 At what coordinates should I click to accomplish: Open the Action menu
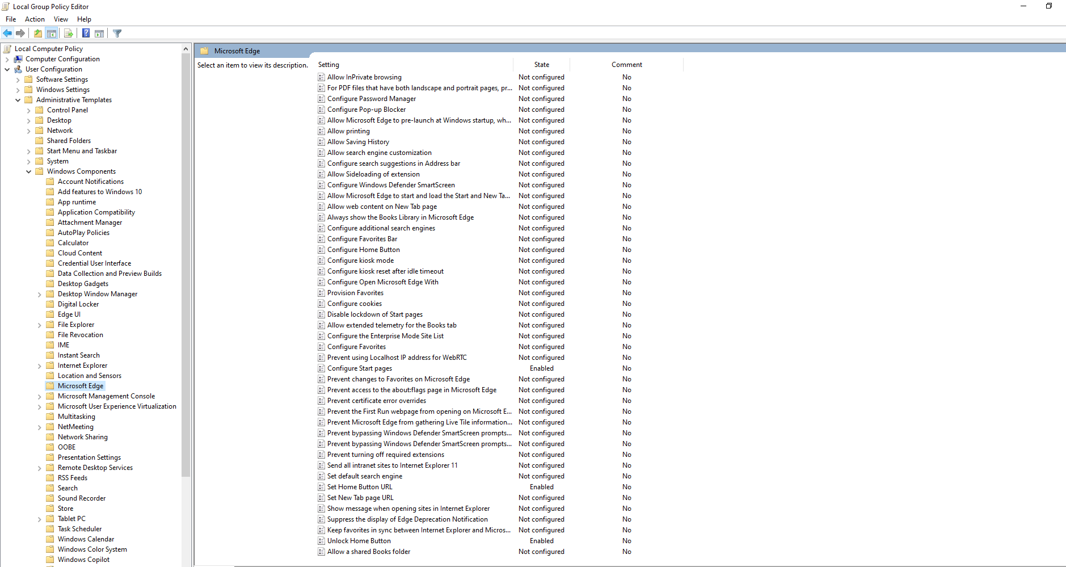tap(35, 19)
